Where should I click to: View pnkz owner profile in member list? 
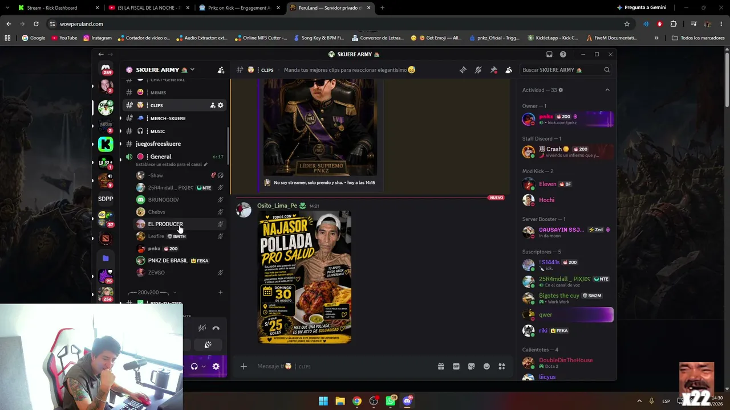[x=567, y=119]
